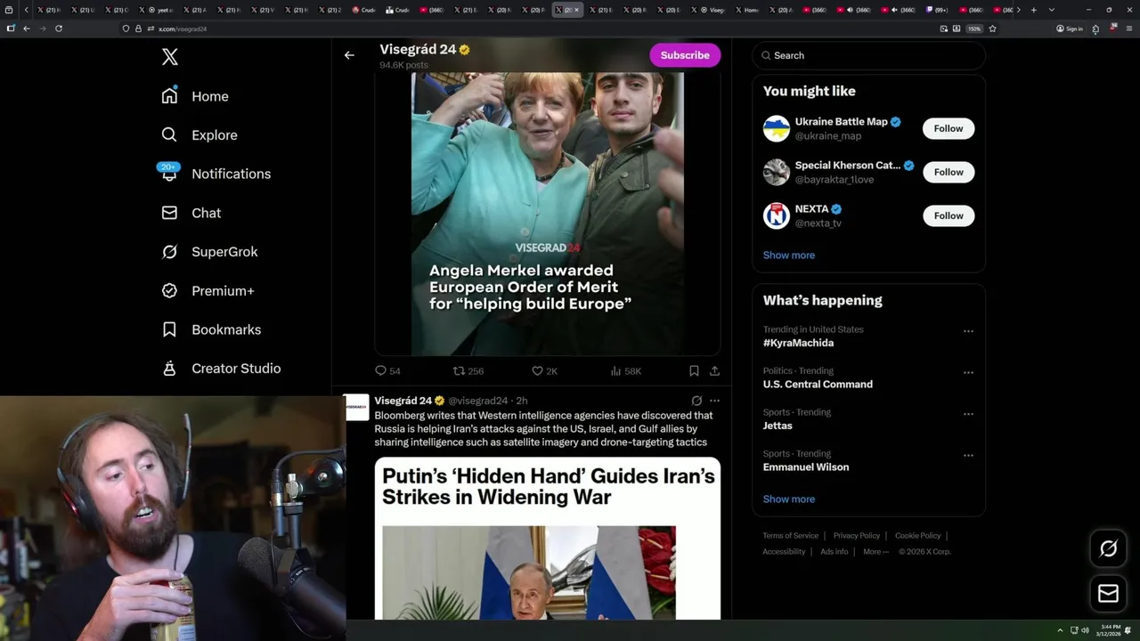1140x641 pixels.
Task: Open the Jettas trend
Action: (x=778, y=426)
